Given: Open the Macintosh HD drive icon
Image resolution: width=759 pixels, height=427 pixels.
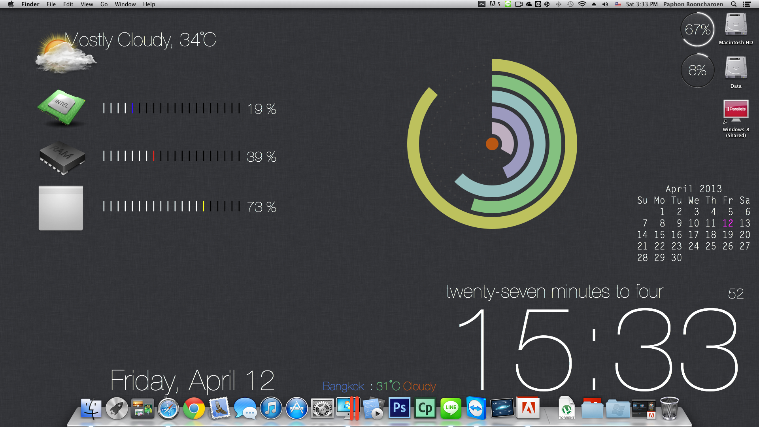Looking at the screenshot, I should pos(735,25).
